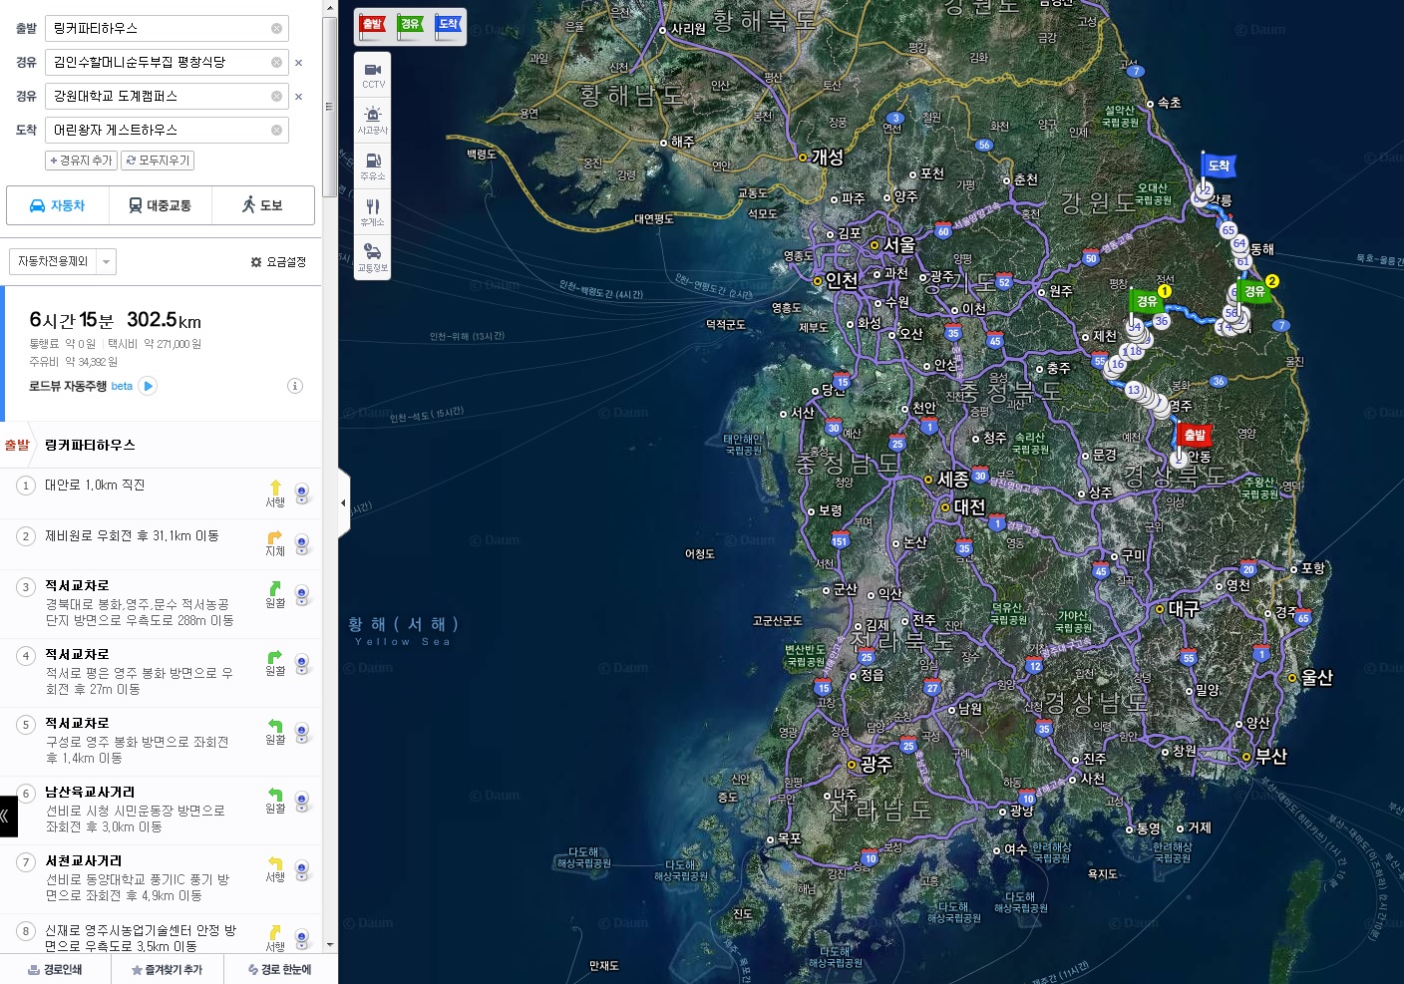
Task: Show 사고공사 accident info on the map
Action: point(372,120)
